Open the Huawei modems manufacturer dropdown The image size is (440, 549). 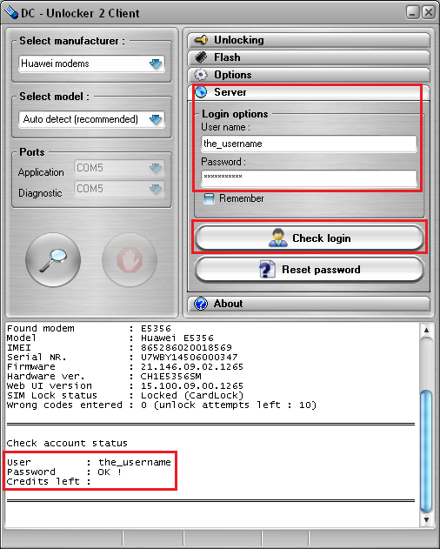[91, 64]
